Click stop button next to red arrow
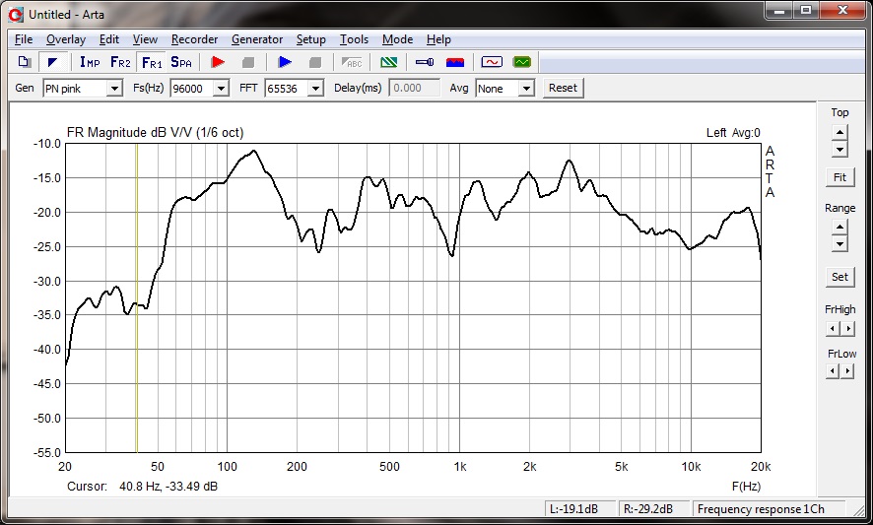This screenshot has width=873, height=525. tap(248, 62)
